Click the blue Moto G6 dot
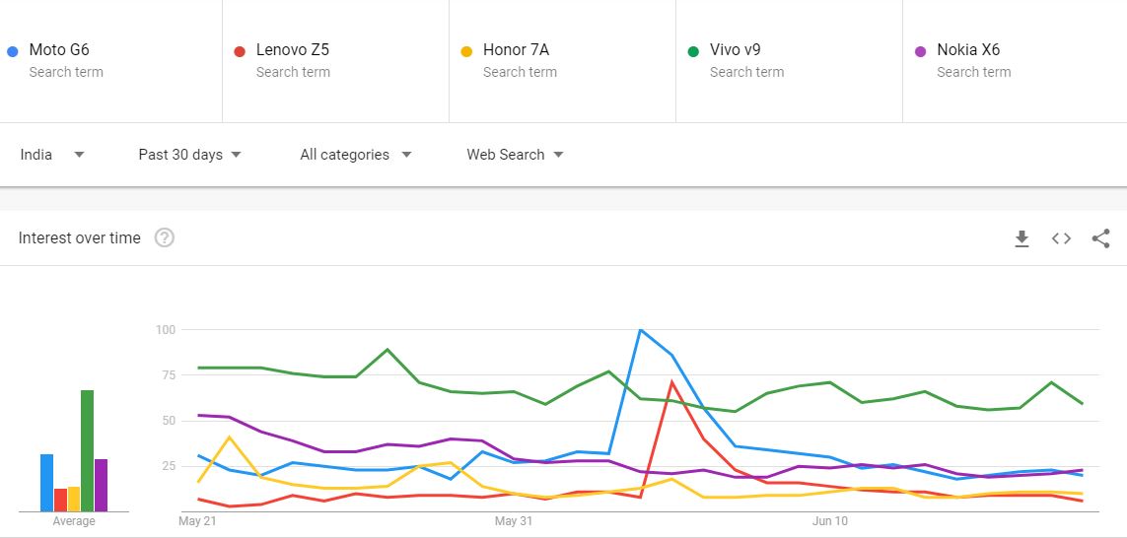1127x538 pixels. click(12, 50)
